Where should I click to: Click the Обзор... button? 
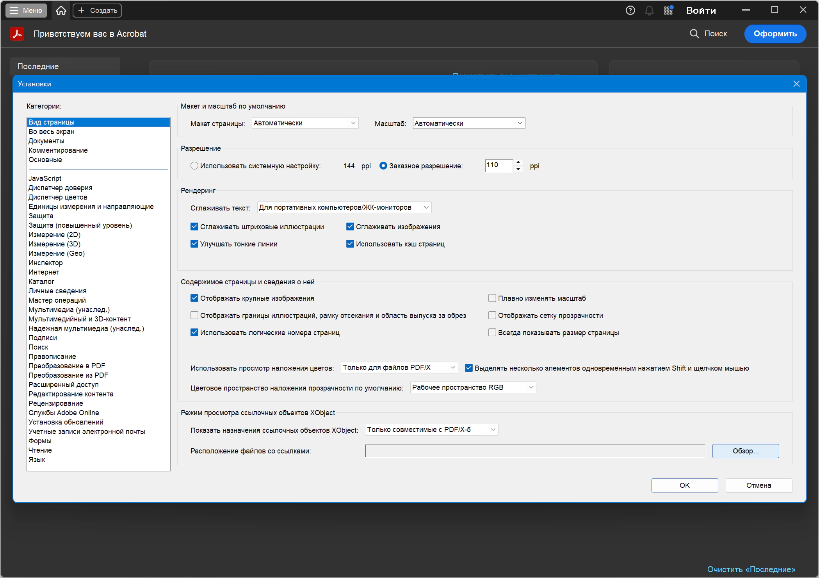(x=745, y=451)
